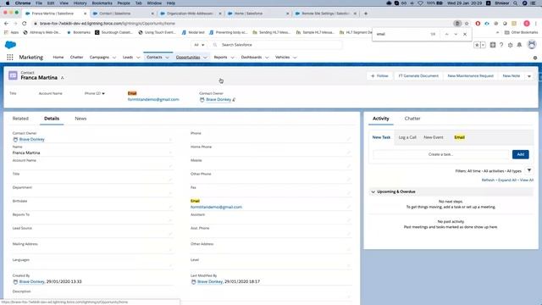Click the View All activity link
The width and height of the screenshot is (542, 305).
pyautogui.click(x=527, y=180)
